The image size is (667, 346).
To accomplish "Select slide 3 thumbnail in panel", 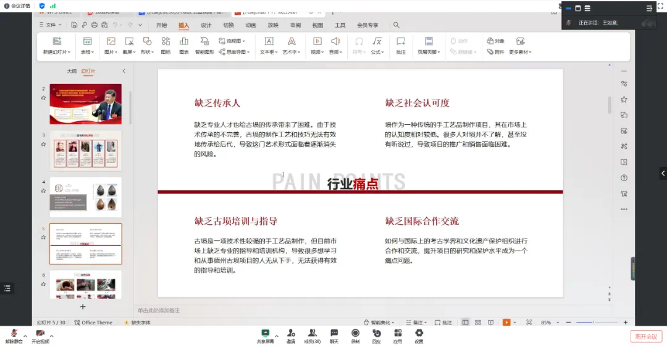I will pos(85,150).
